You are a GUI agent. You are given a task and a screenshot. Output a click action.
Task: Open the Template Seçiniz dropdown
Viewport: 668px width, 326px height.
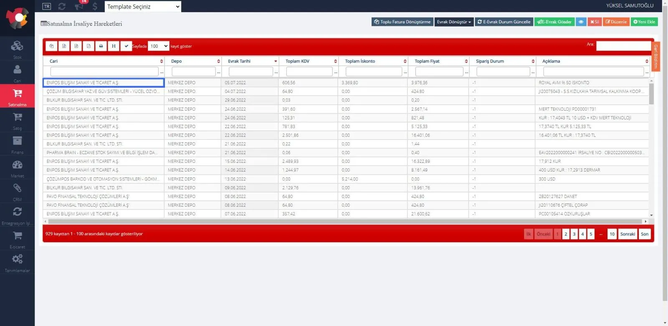click(143, 6)
